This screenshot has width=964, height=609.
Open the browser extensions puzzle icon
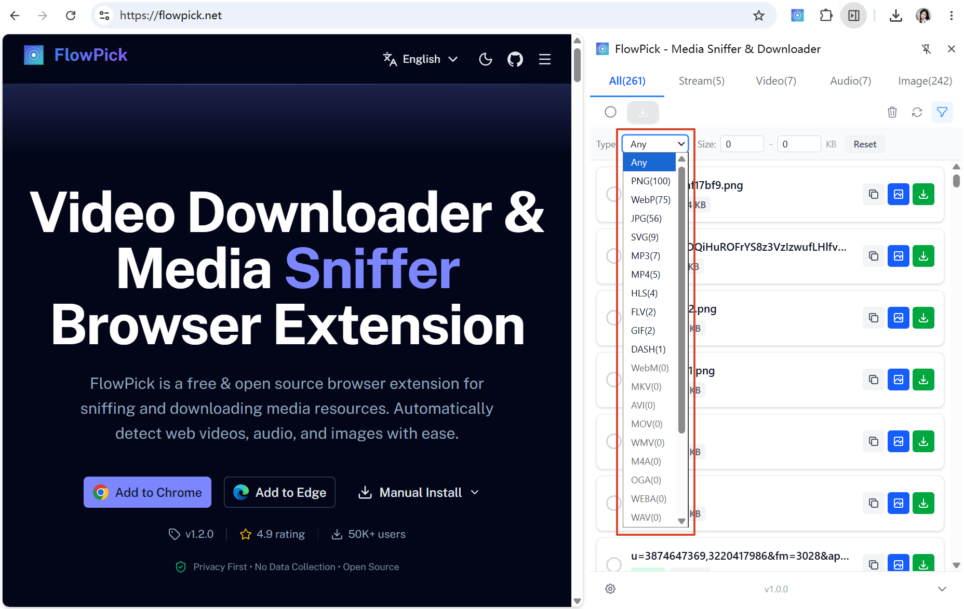click(826, 16)
